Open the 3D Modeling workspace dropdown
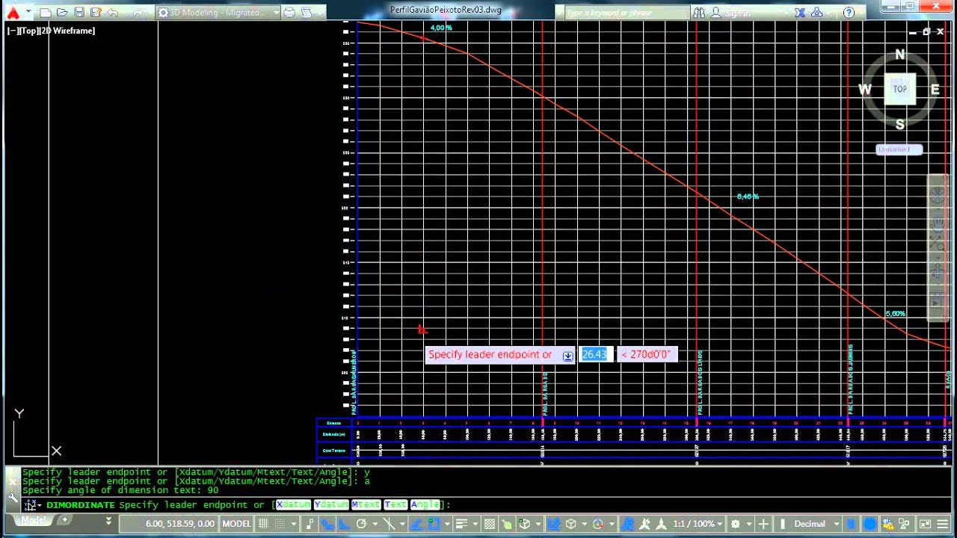Viewport: 957px width, 538px height. coord(218,13)
